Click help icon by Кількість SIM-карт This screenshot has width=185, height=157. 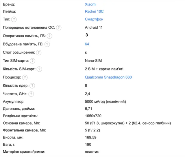(x=39, y=69)
